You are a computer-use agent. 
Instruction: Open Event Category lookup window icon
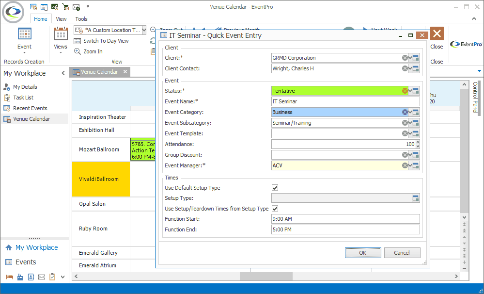coord(416,112)
